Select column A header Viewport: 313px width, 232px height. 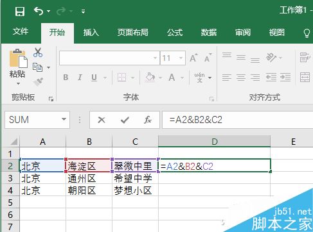(x=42, y=142)
